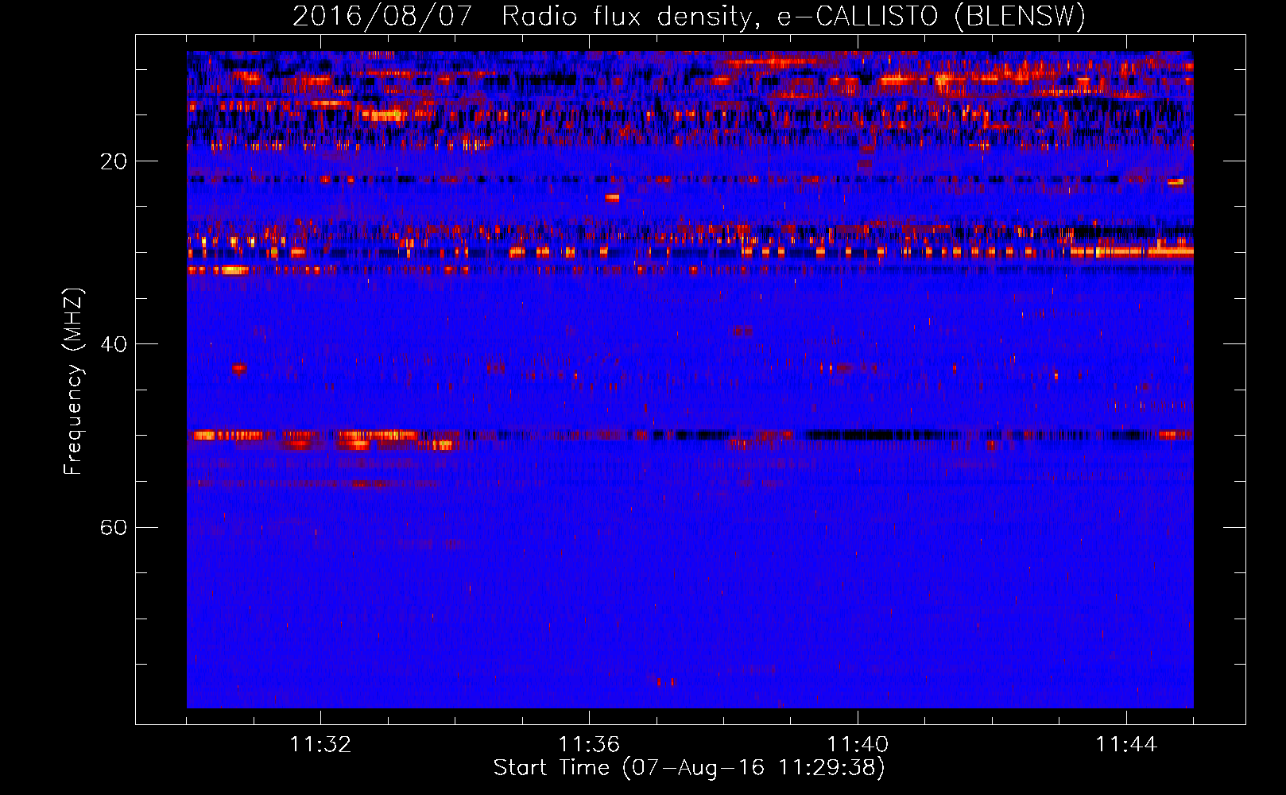1286x795 pixels.
Task: Click the "Start Time (07-Aug-16 11:29:38)" label
Action: [x=689, y=768]
